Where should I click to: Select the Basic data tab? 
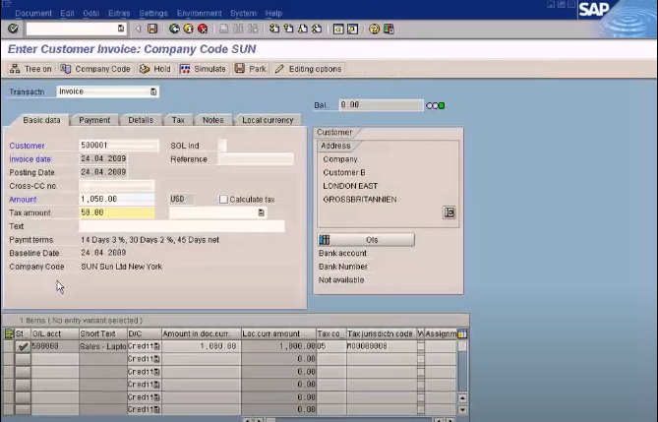(x=41, y=120)
